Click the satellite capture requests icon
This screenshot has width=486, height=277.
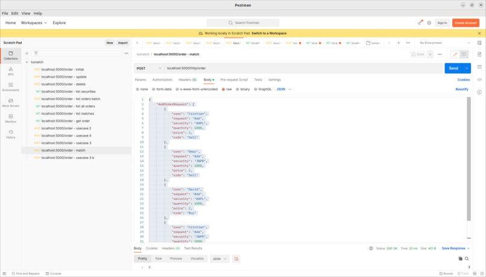click(420, 23)
